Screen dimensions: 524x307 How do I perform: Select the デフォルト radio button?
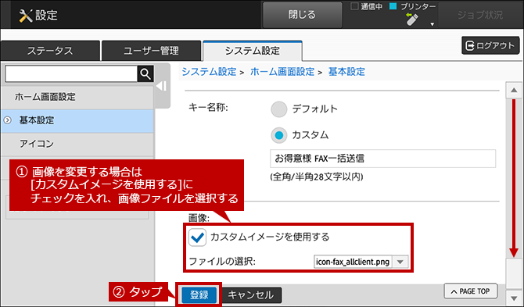[x=279, y=109]
